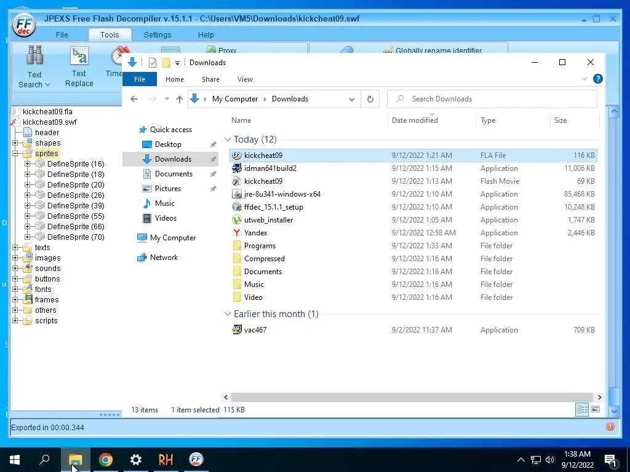The image size is (630, 472).
Task: Select jre-8u341-windows-x64 installer file
Action: (413, 194)
